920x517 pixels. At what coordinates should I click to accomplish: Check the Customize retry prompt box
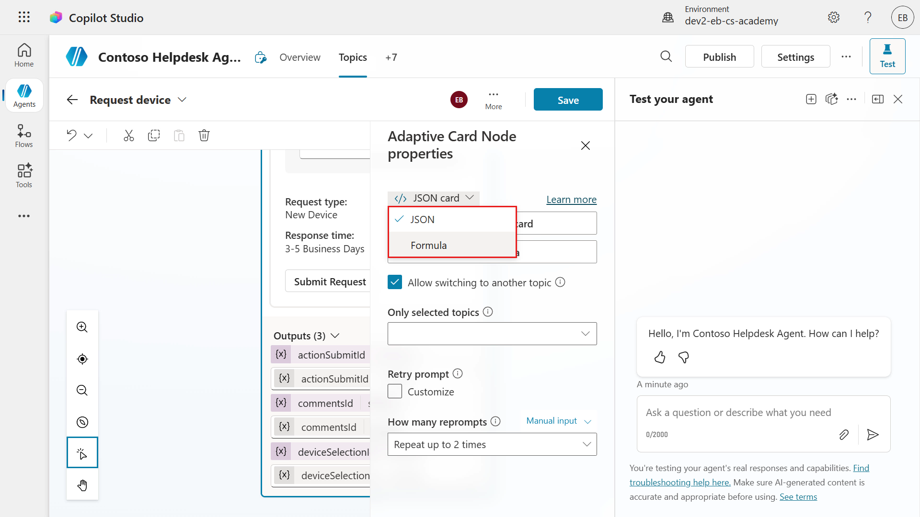coord(395,392)
